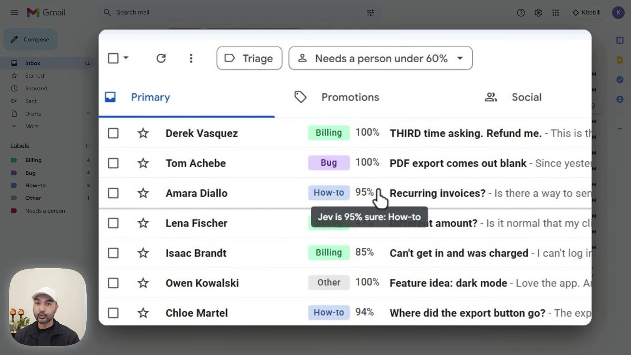The height and width of the screenshot is (355, 631).
Task: Open search filter options icon
Action: 370,13
